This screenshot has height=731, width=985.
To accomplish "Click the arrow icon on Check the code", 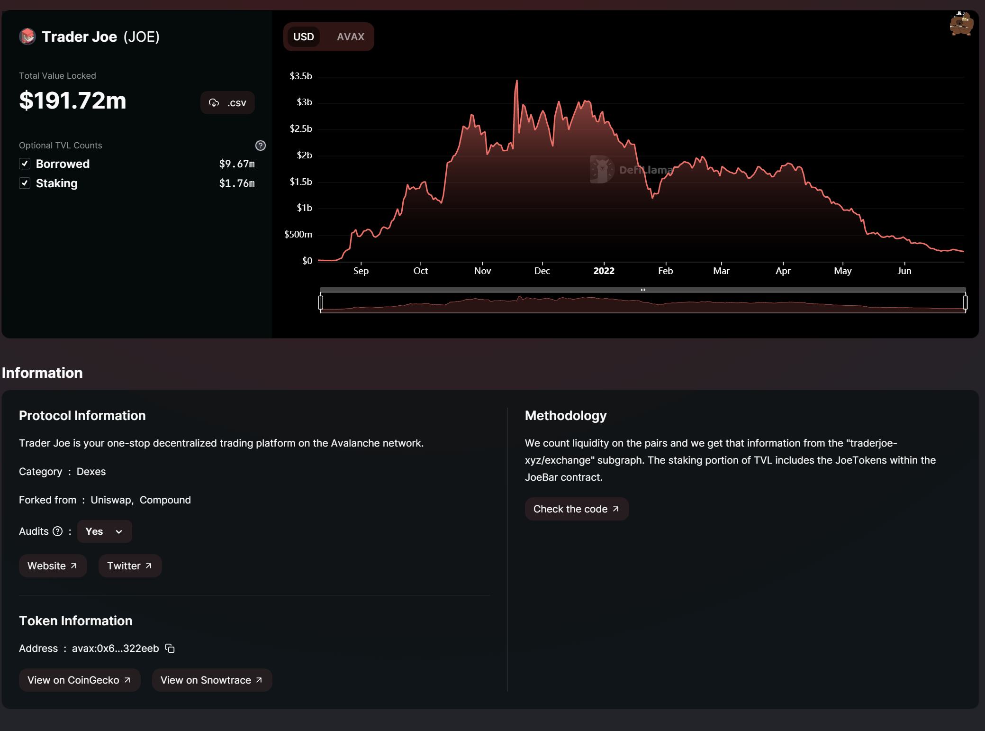I will pyautogui.click(x=615, y=509).
